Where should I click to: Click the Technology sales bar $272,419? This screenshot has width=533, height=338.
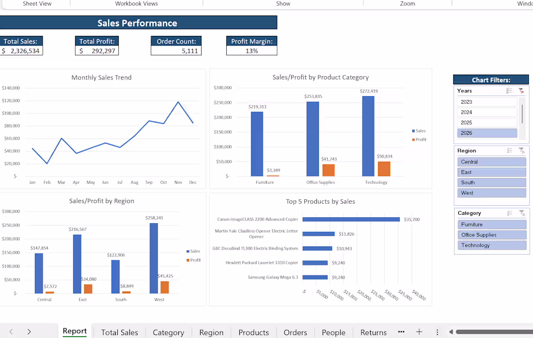pos(368,136)
